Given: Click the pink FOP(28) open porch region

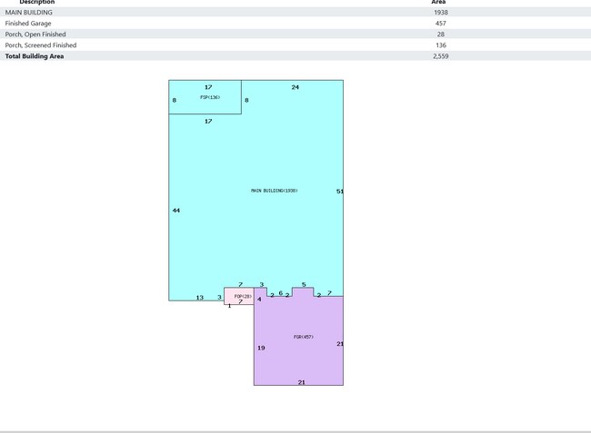Looking at the screenshot, I should 239,296.
